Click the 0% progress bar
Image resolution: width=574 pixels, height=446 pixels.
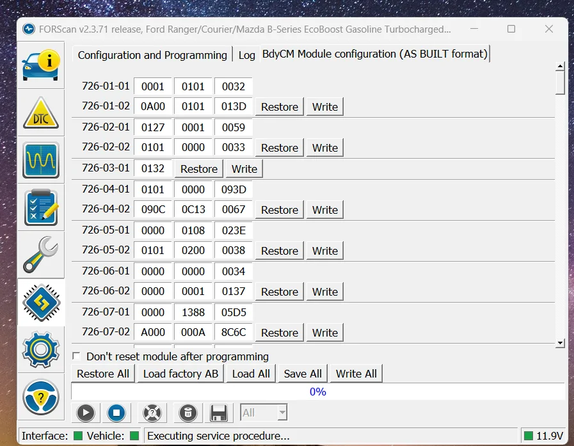(x=317, y=392)
